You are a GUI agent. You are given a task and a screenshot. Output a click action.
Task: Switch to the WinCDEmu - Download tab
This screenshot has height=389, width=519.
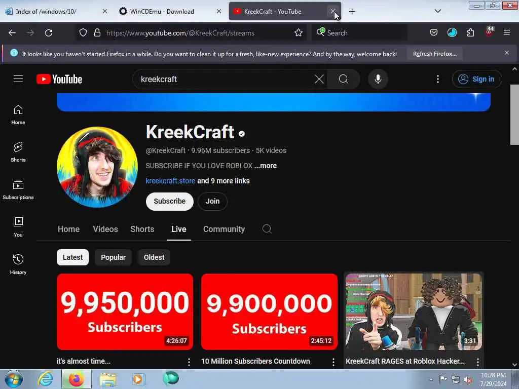[x=170, y=12]
